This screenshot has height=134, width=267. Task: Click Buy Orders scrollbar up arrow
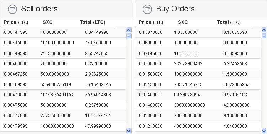point(264,30)
